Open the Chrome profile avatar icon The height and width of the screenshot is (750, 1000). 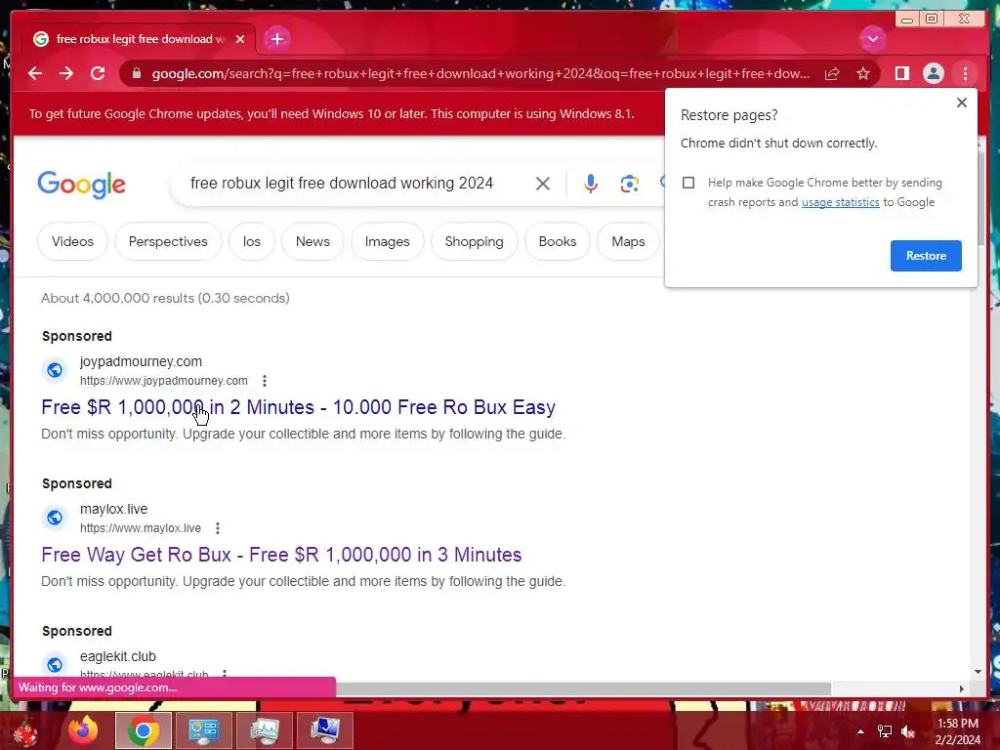pyautogui.click(x=933, y=74)
